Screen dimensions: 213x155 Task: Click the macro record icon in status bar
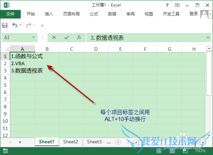pos(6,151)
